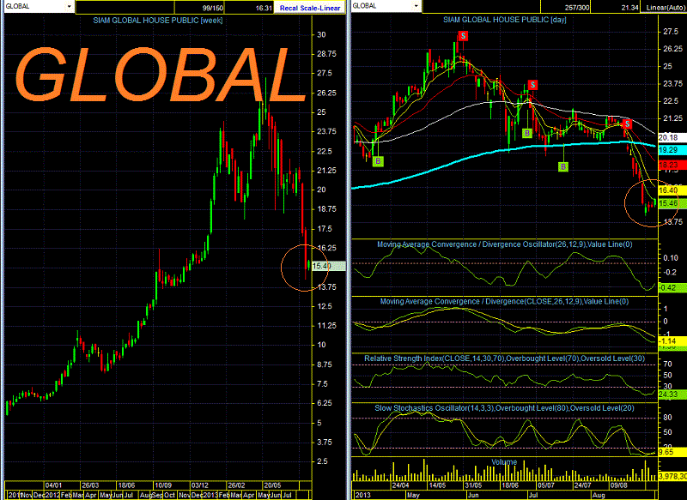Click the 14/05 date on daily time axis

click(437, 485)
